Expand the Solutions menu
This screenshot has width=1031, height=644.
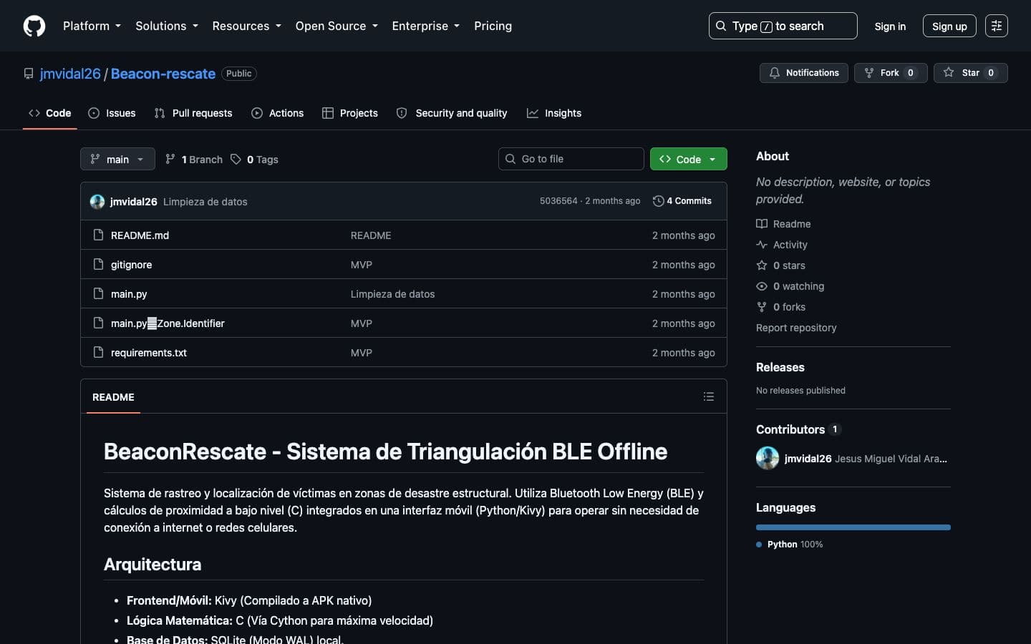(167, 26)
